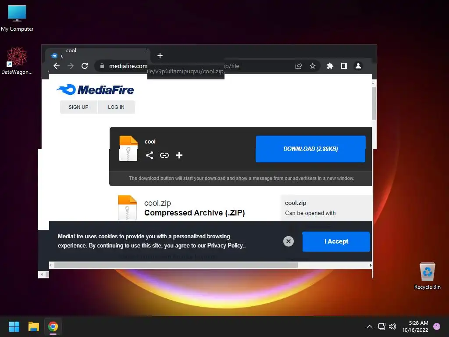Open a new browser tab
Viewport: 449px width, 337px height.
(x=160, y=56)
